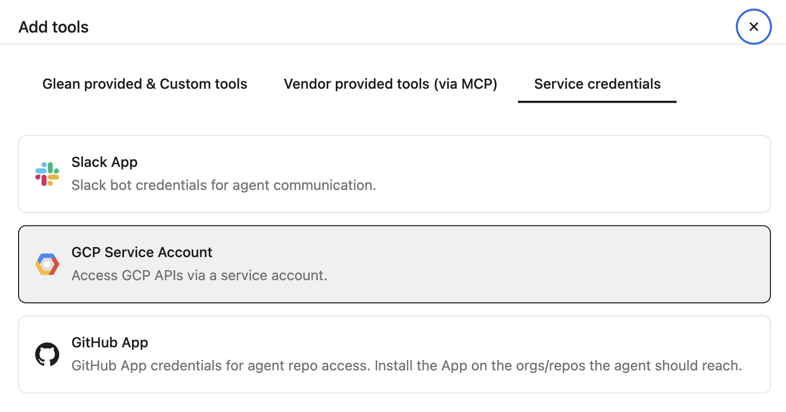Image resolution: width=786 pixels, height=412 pixels.
Task: Switch to Glean provided & Custom tools tab
Action: pos(145,84)
